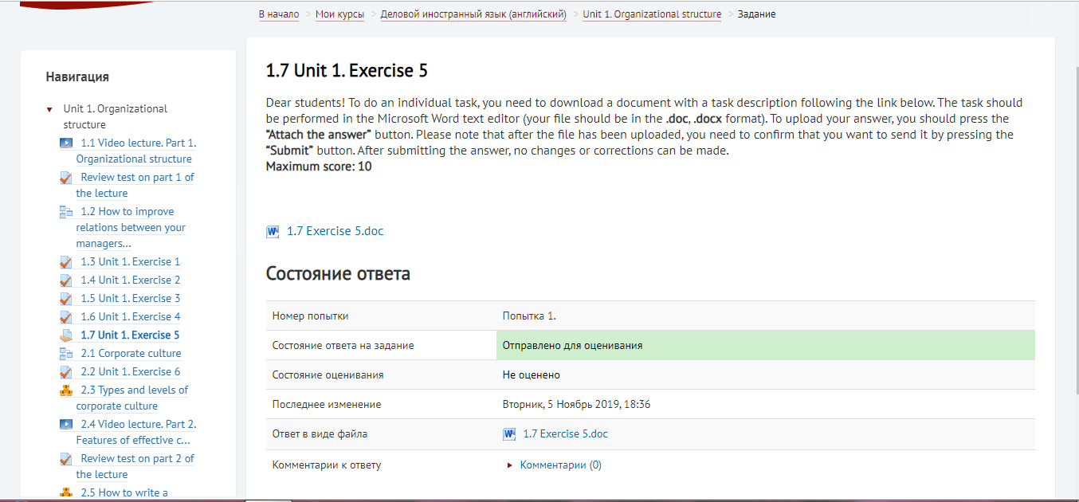
Task: Click the assignment hand icon beside 1.7 Unit 1. Exercise 5
Action: tap(66, 335)
